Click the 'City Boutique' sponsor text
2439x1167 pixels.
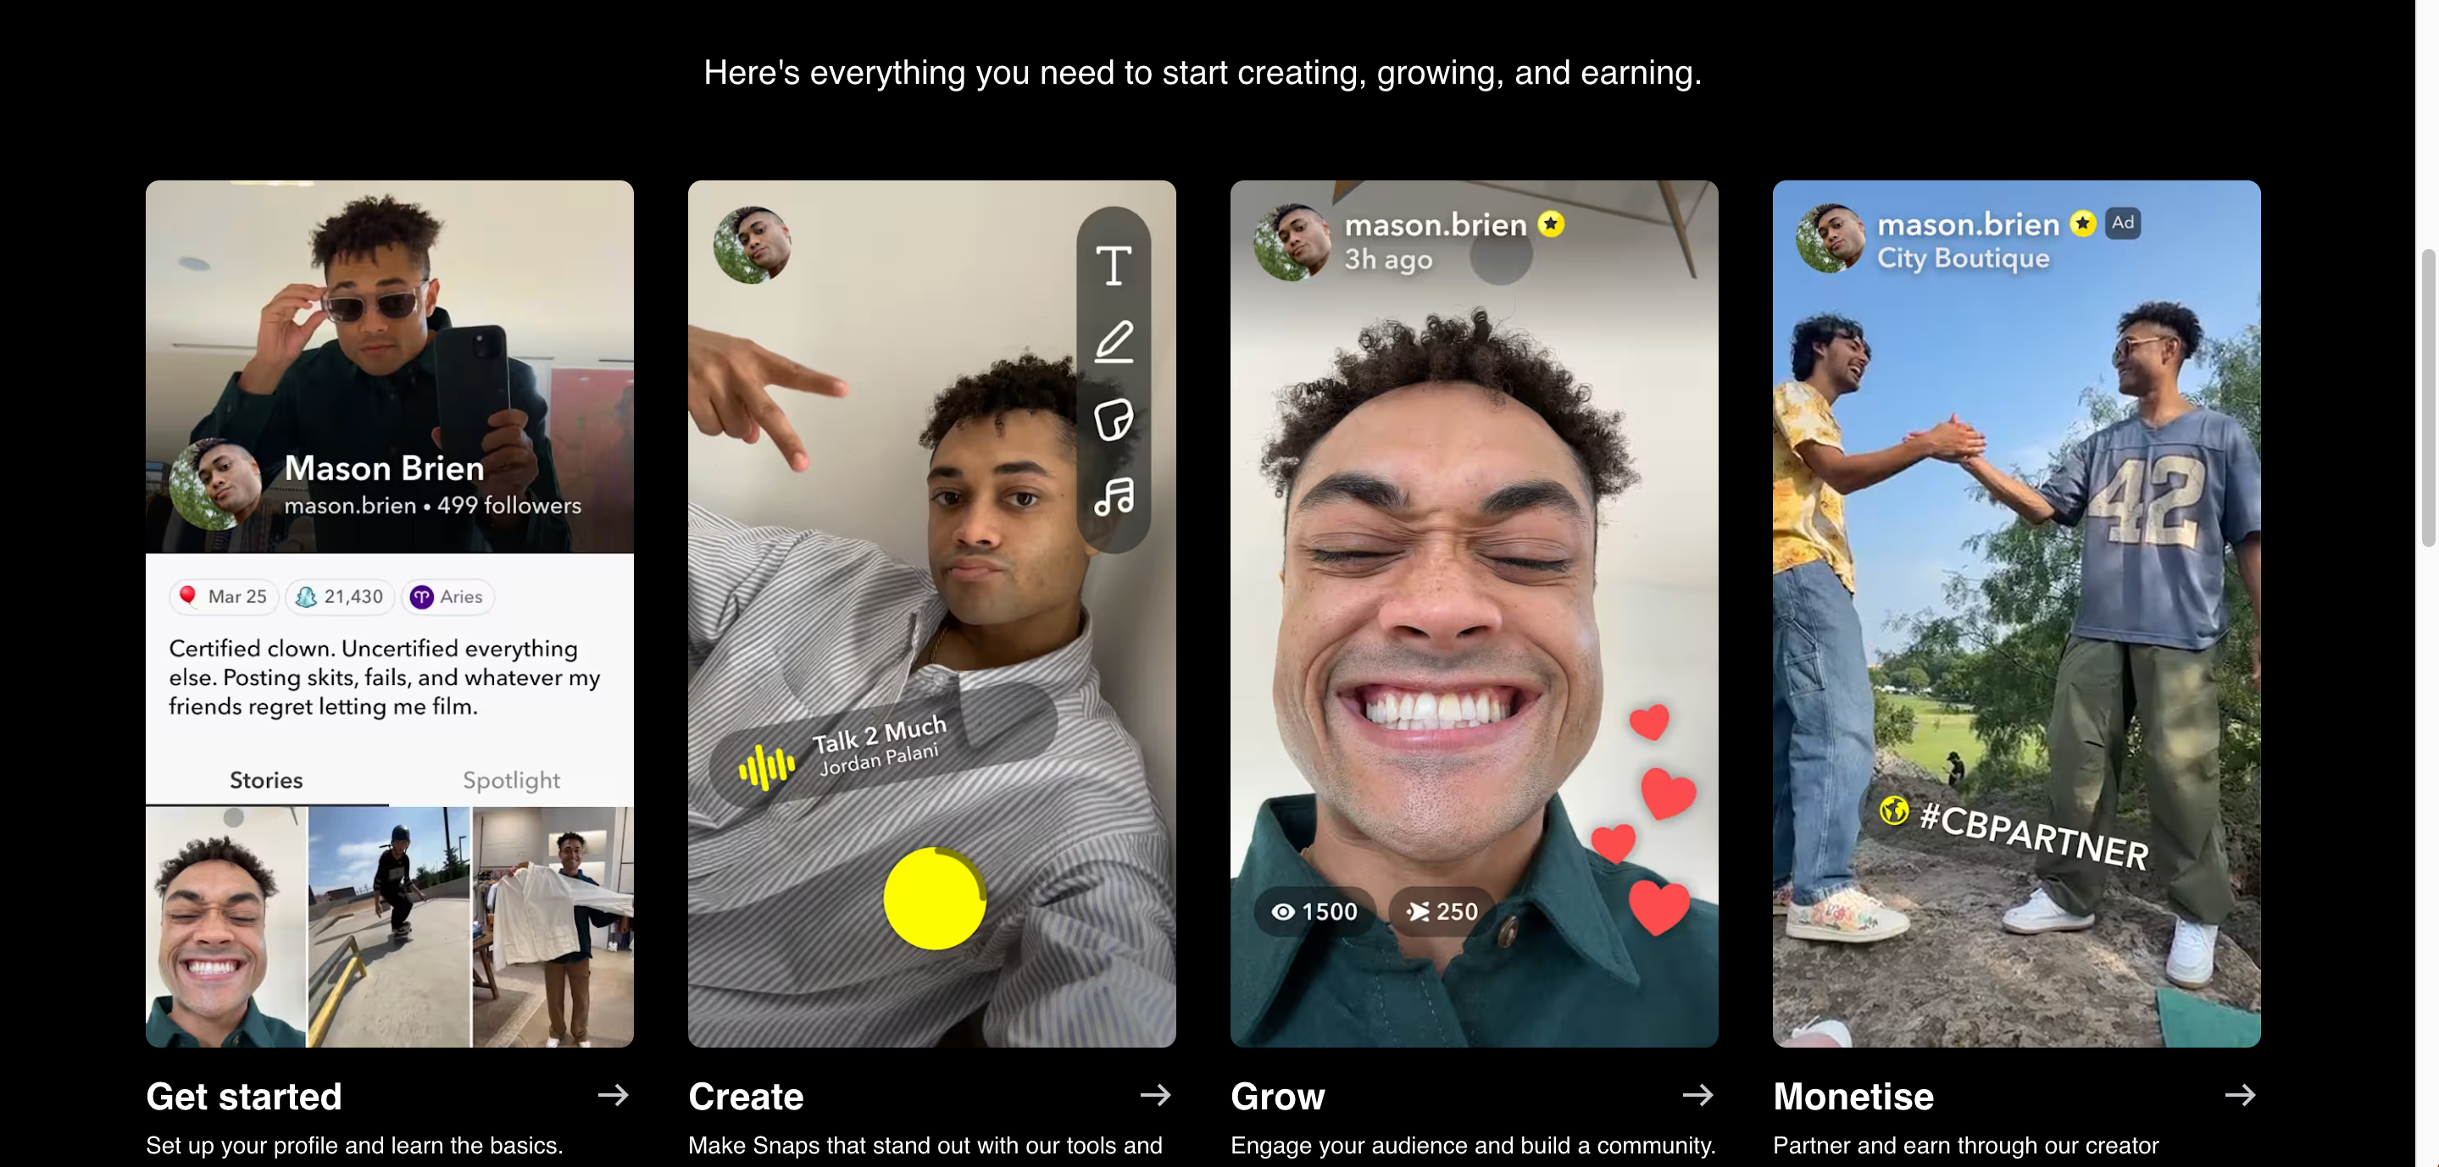click(1963, 258)
